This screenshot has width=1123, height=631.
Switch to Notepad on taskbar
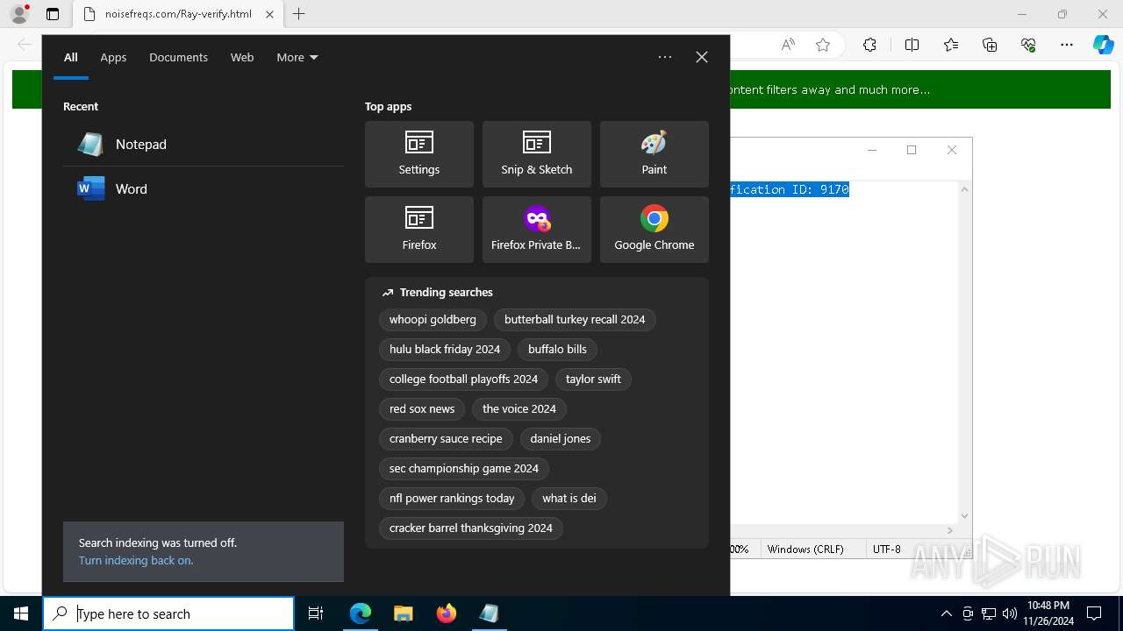[x=489, y=613]
